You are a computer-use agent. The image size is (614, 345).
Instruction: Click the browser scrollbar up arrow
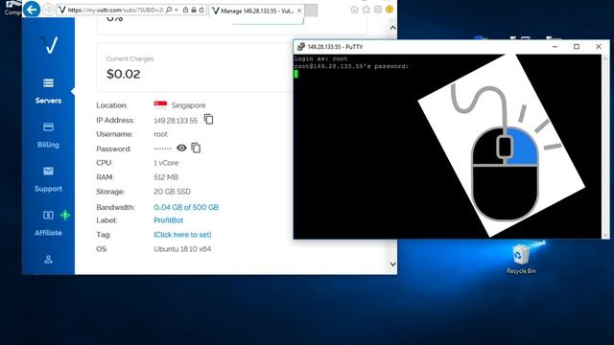click(392, 28)
